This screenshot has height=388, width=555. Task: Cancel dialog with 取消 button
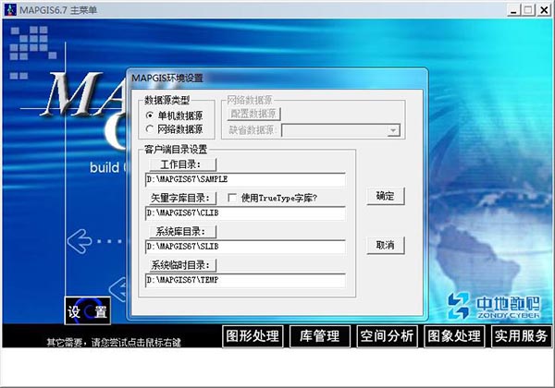[386, 245]
